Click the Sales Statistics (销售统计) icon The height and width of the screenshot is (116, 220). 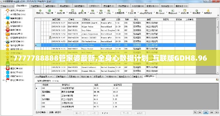pos(208,10)
